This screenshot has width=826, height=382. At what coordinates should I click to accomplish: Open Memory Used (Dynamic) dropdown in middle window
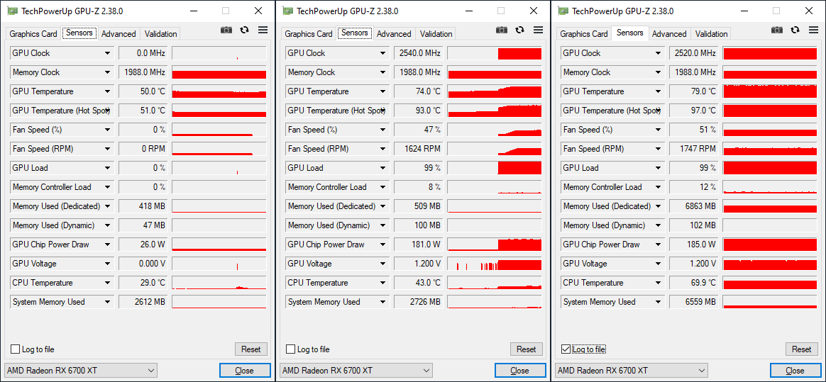[383, 225]
